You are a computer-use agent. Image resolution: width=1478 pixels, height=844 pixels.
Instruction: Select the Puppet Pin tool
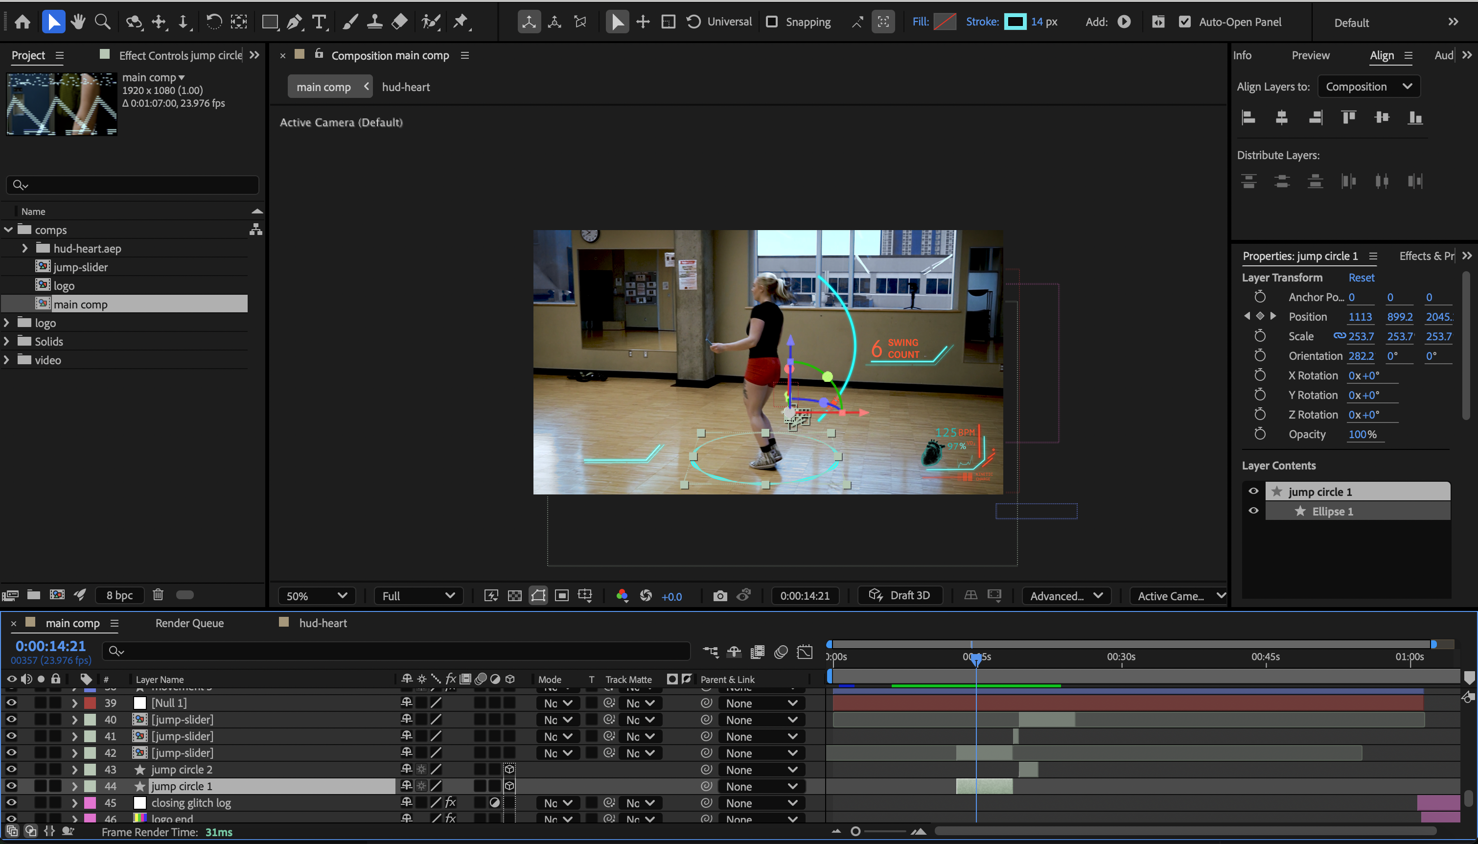pos(461,22)
